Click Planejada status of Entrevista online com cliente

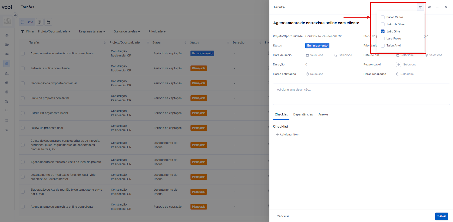point(199,68)
